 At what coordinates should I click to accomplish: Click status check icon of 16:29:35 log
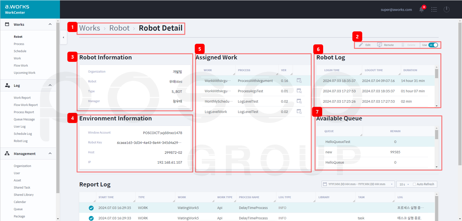tap(91, 208)
